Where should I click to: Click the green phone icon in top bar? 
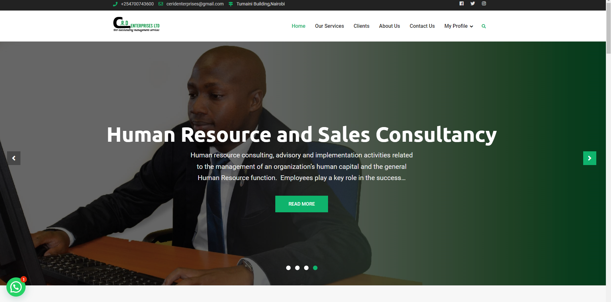pos(115,4)
